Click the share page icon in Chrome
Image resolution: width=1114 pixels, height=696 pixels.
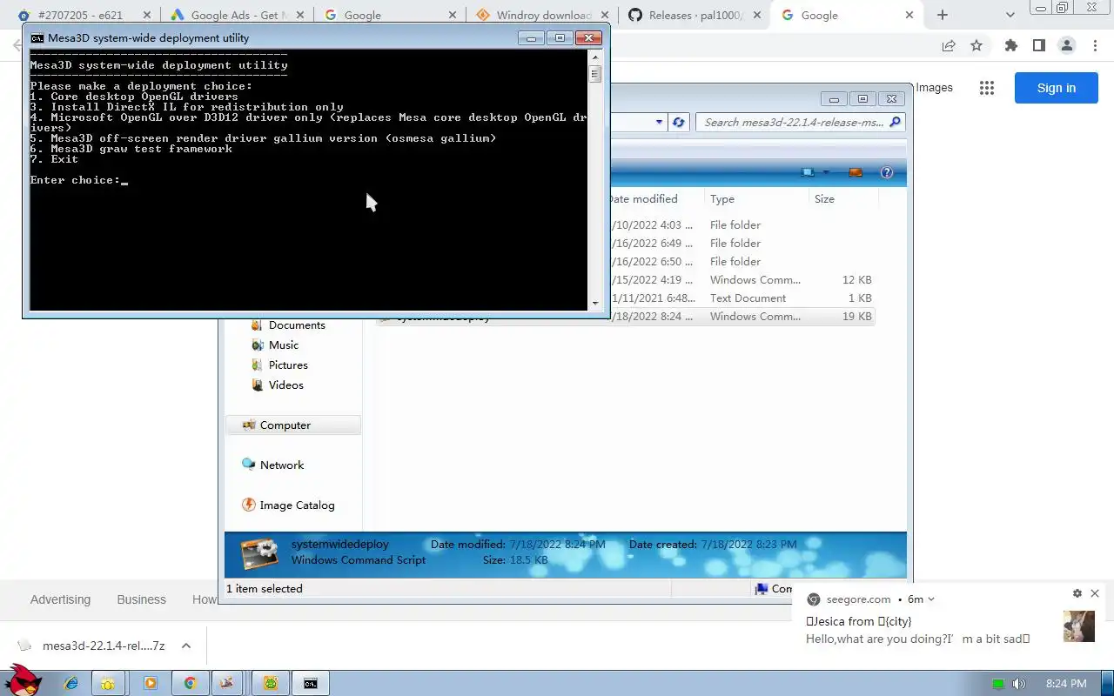(949, 45)
